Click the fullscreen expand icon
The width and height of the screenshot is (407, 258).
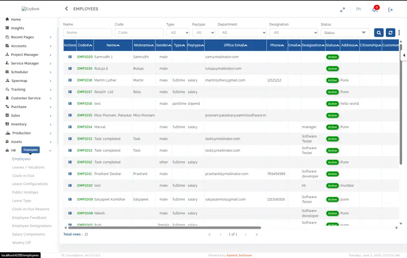pos(342,9)
